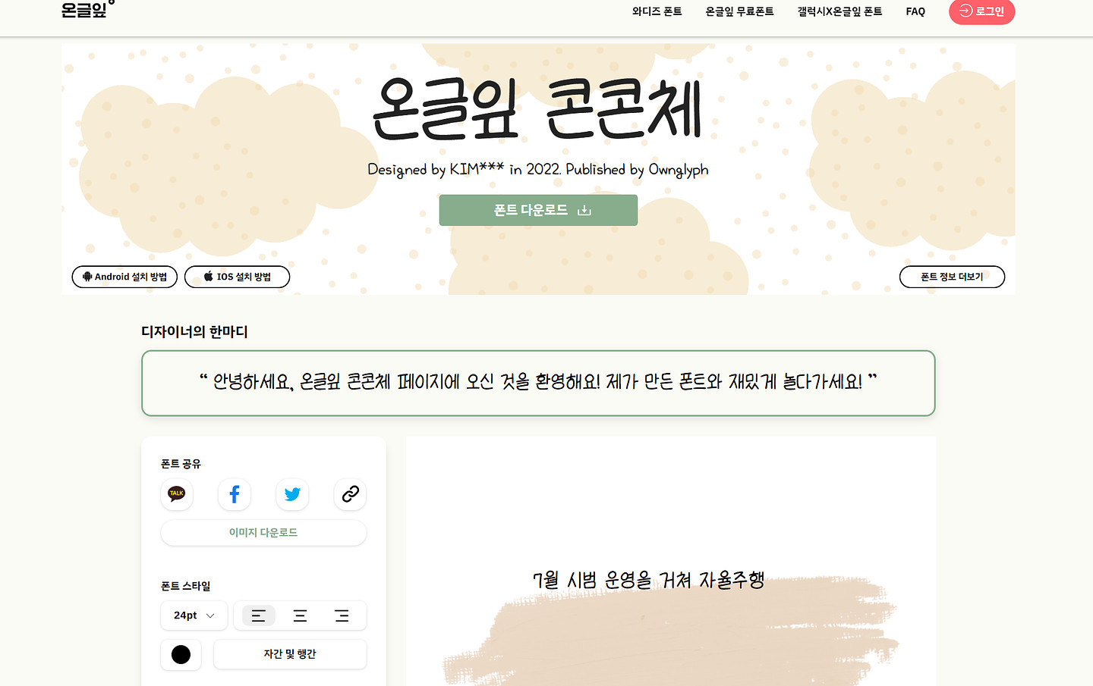
Task: Click the 로그인 button
Action: (981, 11)
